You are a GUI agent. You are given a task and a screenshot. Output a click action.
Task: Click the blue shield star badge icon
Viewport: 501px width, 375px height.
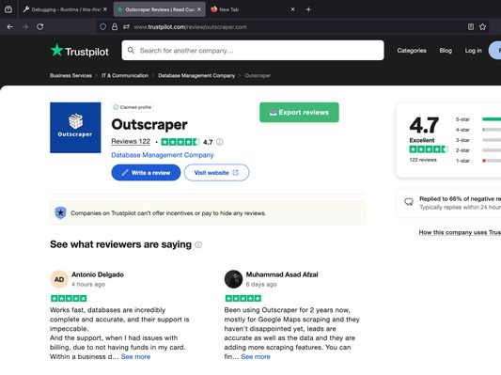coord(60,212)
